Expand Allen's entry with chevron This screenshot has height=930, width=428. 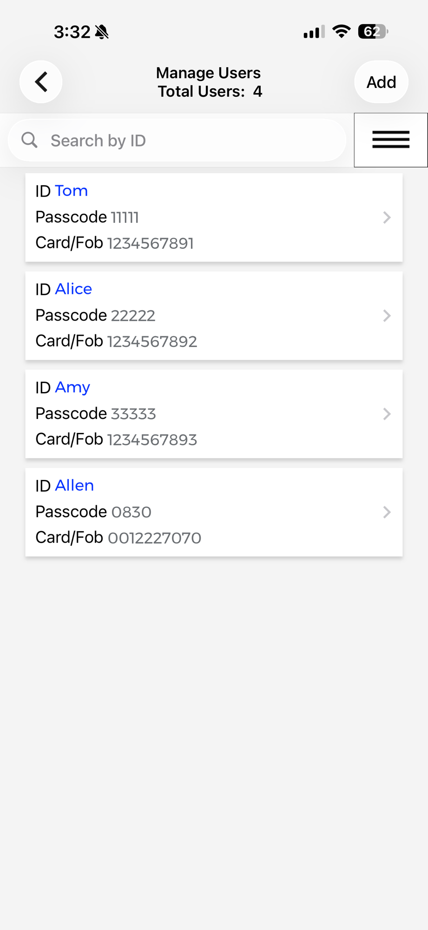pos(387,512)
